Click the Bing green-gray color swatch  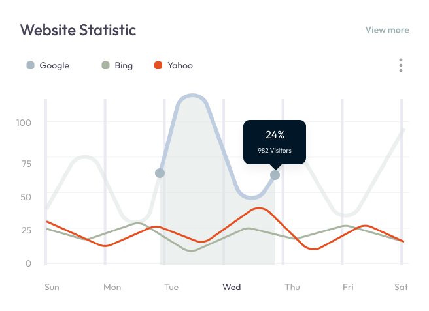[105, 65]
